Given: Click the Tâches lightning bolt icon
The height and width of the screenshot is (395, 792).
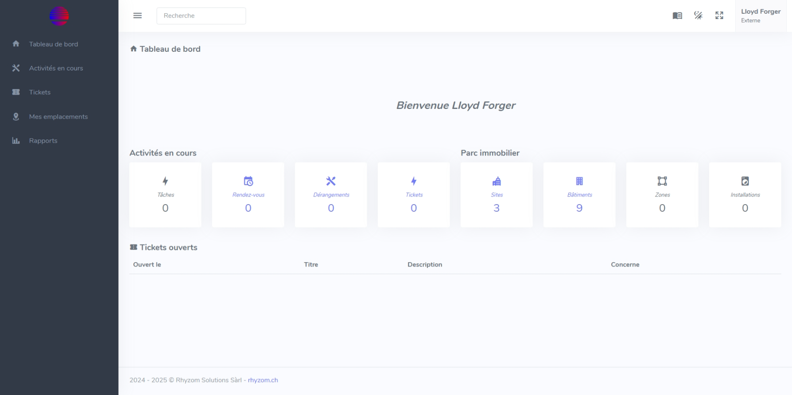Looking at the screenshot, I should (165, 181).
